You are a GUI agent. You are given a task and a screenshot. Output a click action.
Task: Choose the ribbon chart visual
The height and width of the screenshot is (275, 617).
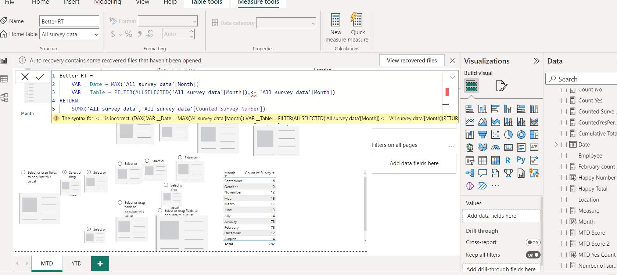(x=534, y=122)
